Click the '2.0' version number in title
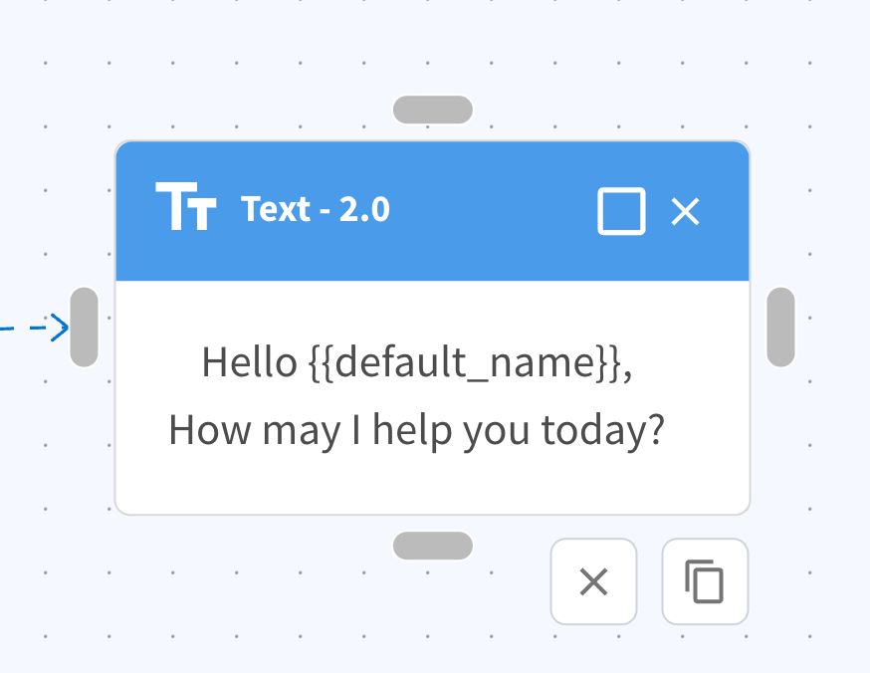This screenshot has width=870, height=673. click(364, 210)
